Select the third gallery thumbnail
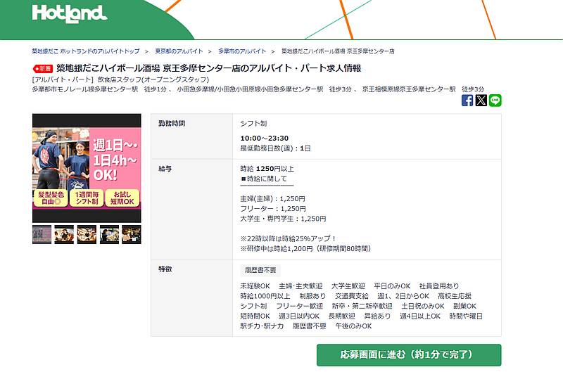The height and width of the screenshot is (372, 563). point(87,235)
